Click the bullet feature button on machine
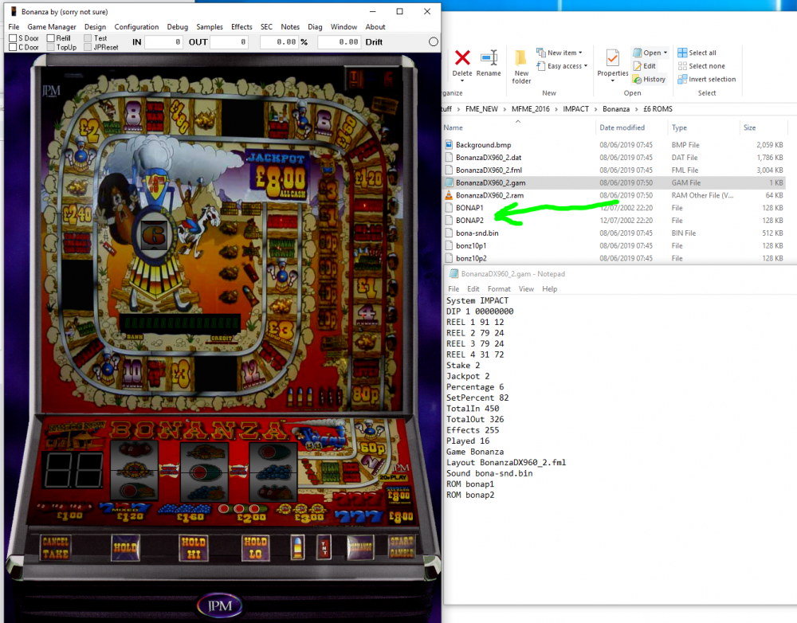797x623 pixels. 298,547
